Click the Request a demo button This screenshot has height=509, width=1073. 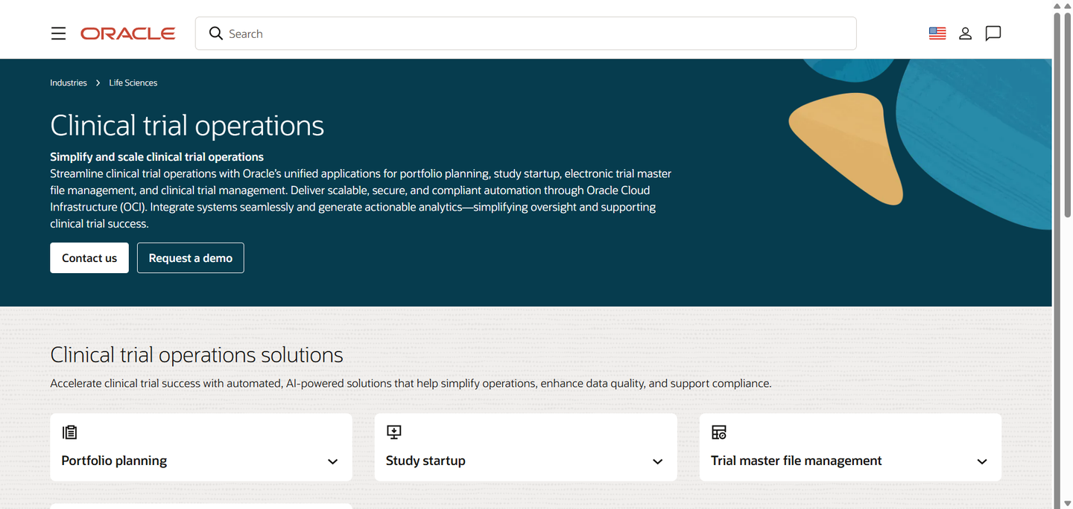[x=191, y=257]
